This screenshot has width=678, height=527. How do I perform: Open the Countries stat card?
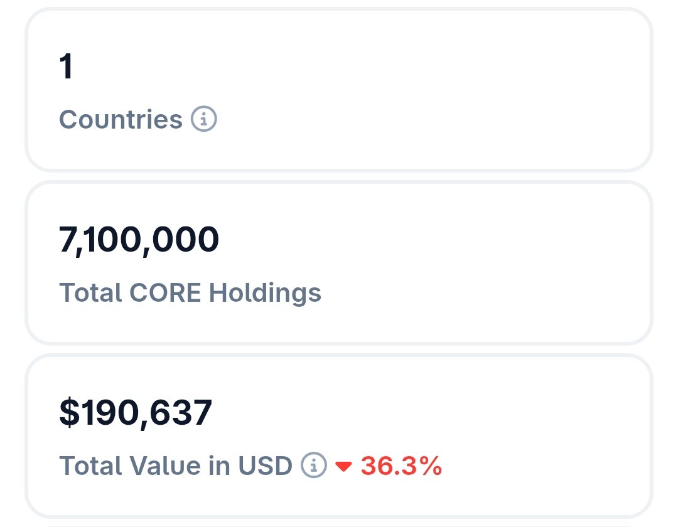339,90
